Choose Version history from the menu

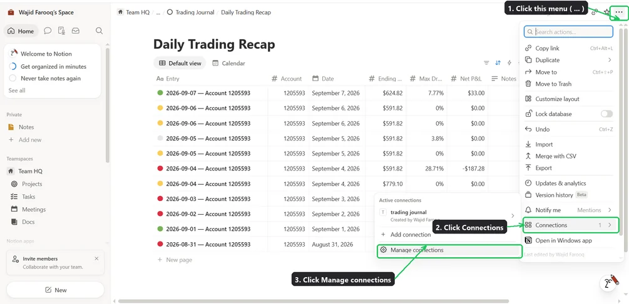pyautogui.click(x=568, y=195)
